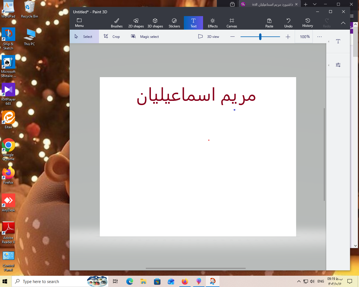Viewport: 359px width, 287px height.
Task: Open the 3D shapes tool
Action: 155,23
